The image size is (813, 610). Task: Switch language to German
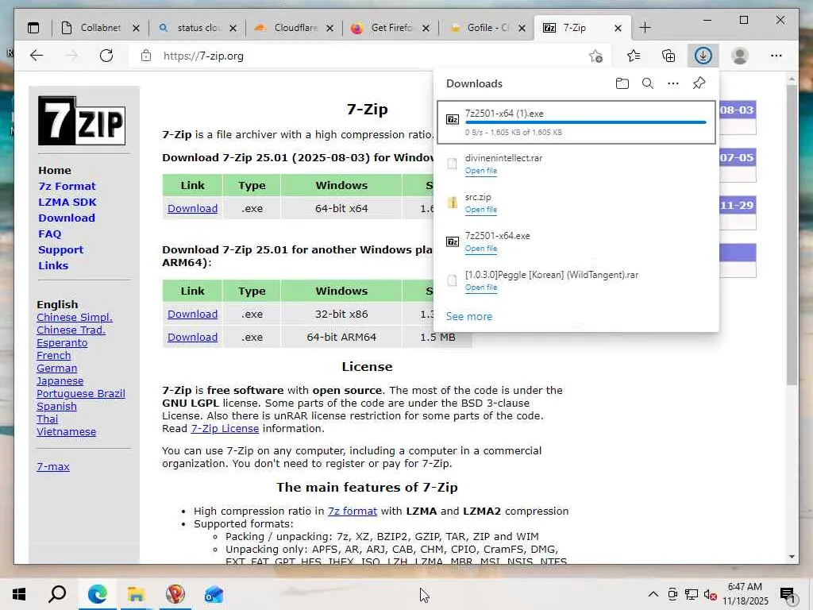(x=56, y=369)
